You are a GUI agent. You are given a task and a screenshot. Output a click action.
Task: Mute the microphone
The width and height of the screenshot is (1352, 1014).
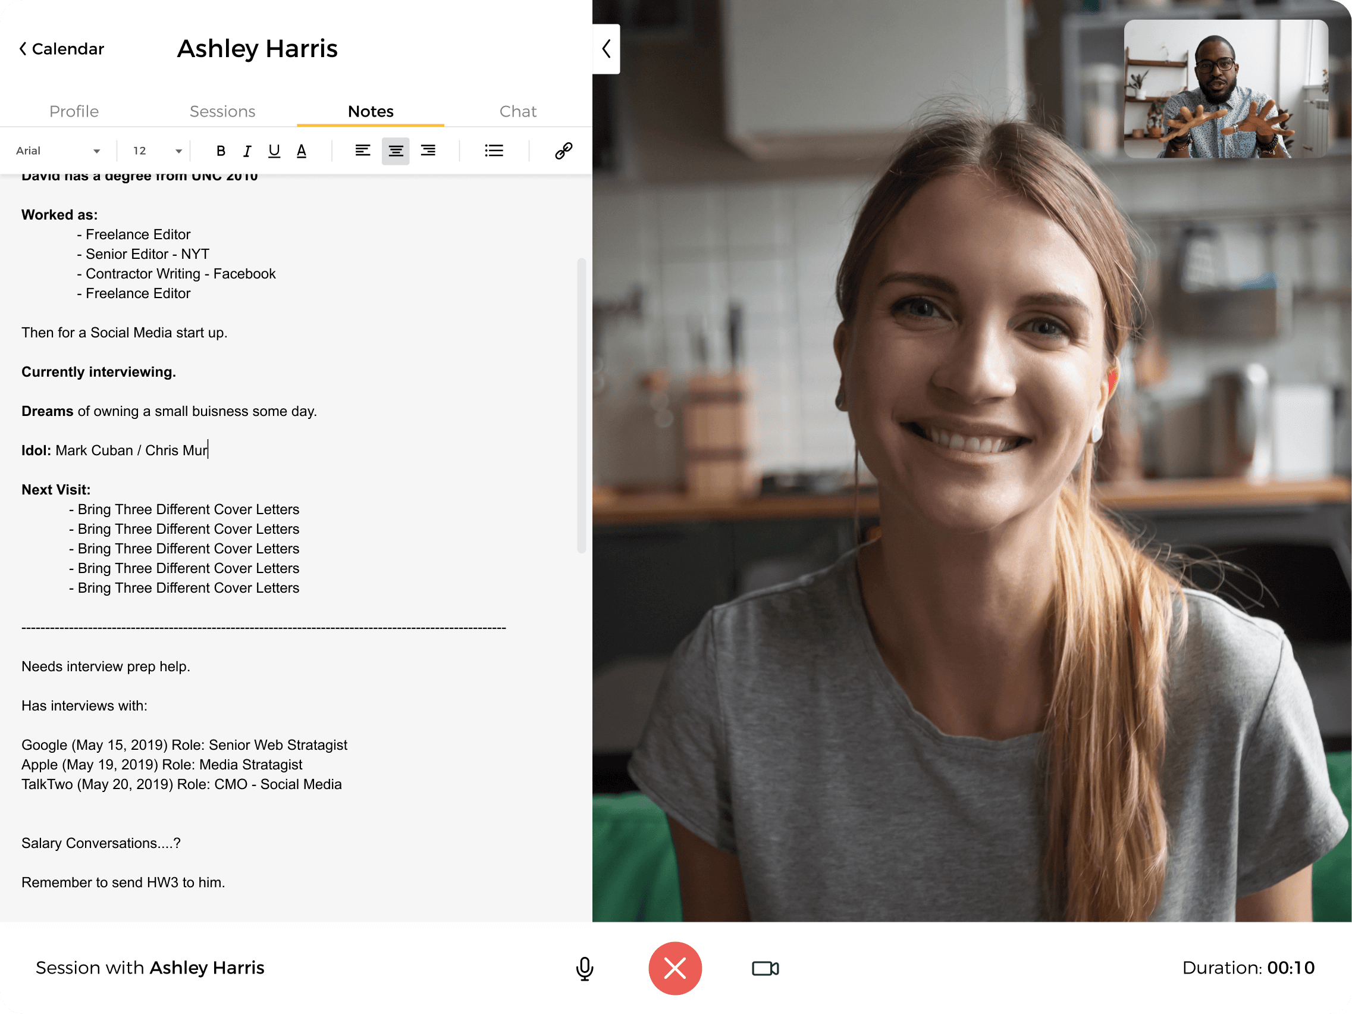point(584,968)
